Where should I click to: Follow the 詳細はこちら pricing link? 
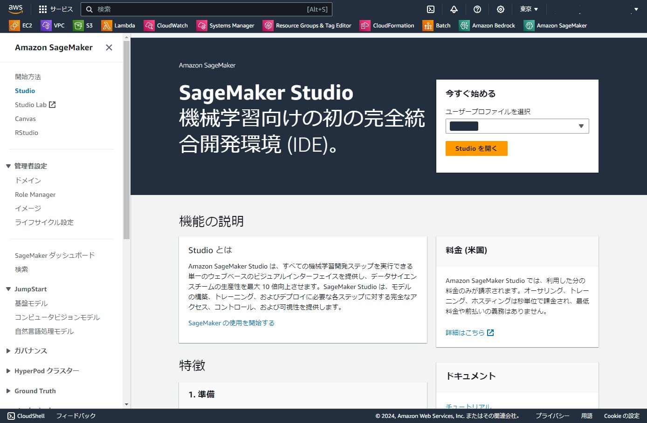coord(465,333)
